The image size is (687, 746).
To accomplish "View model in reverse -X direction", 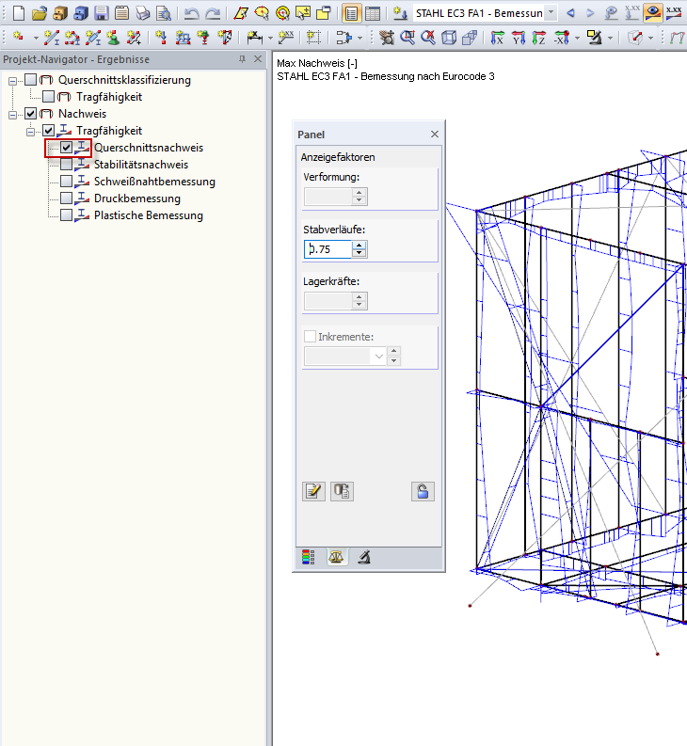I will coord(561,38).
